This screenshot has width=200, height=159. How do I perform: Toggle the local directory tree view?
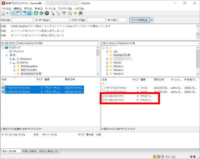coord(19,13)
